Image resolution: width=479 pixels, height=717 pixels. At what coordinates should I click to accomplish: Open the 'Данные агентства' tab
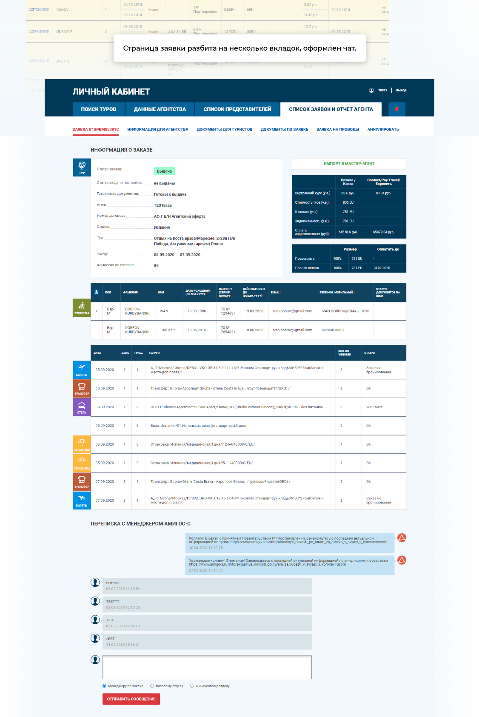pyautogui.click(x=160, y=109)
